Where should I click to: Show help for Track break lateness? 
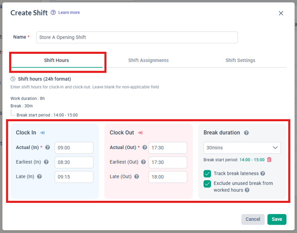tap(263, 173)
